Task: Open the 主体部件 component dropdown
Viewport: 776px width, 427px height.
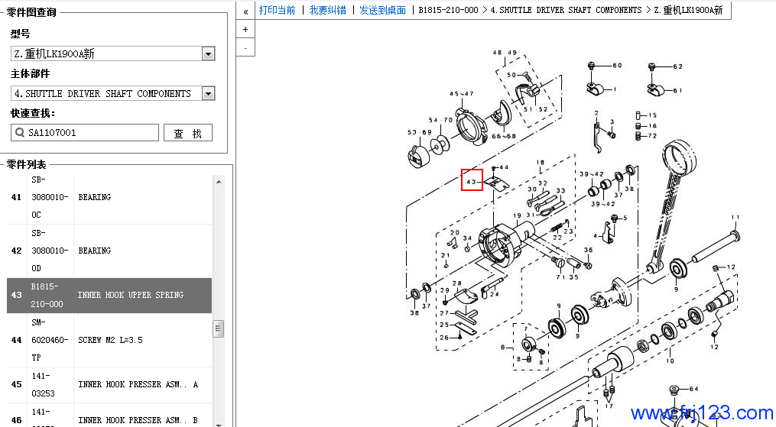Action: pos(208,93)
